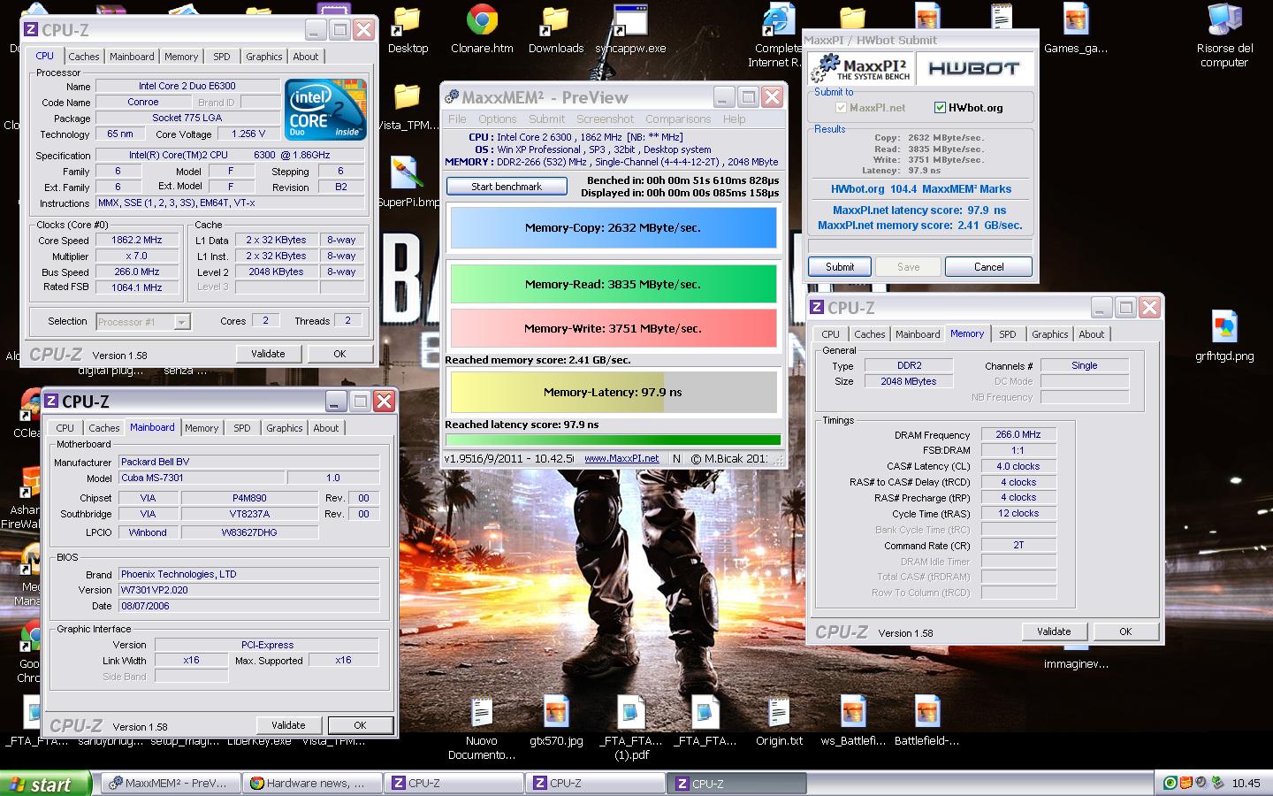This screenshot has width=1273, height=796.
Task: Click the MaxxPI² system bench logo
Action: click(860, 68)
